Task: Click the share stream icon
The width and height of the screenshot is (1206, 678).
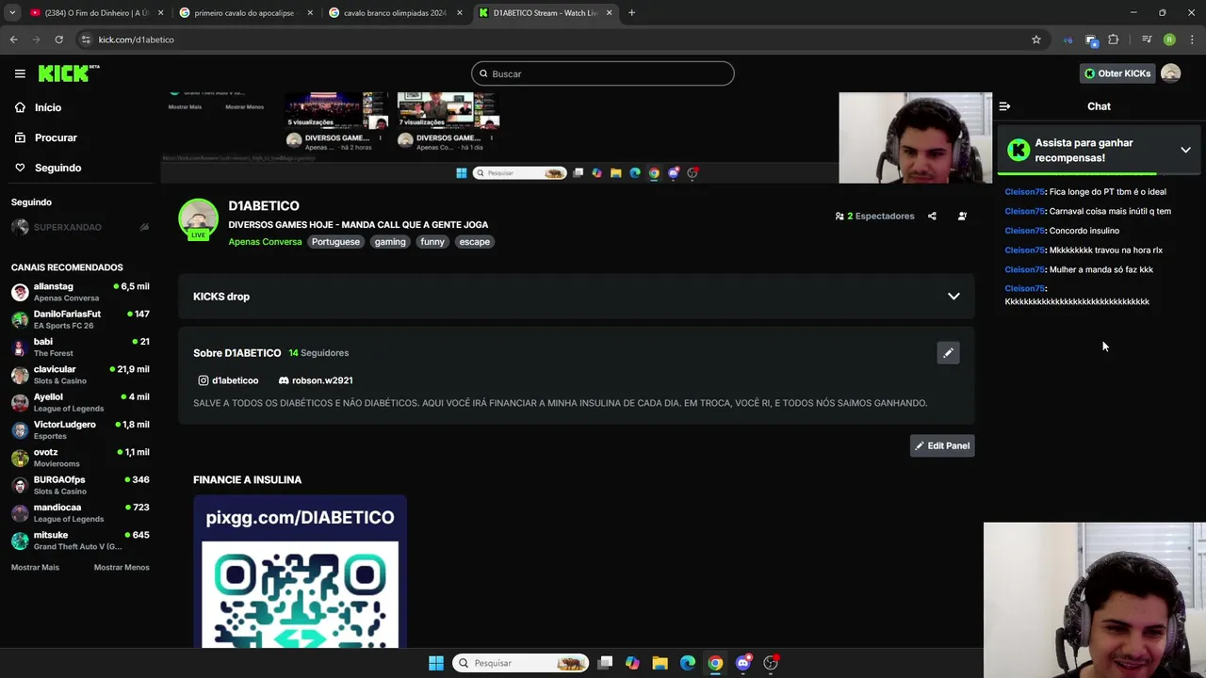Action: [x=932, y=216]
